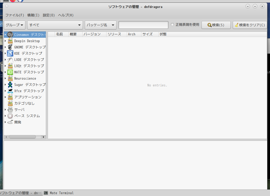270x196 pixels.
Task: Click the Neuroscience group icon
Action: click(x=10, y=78)
